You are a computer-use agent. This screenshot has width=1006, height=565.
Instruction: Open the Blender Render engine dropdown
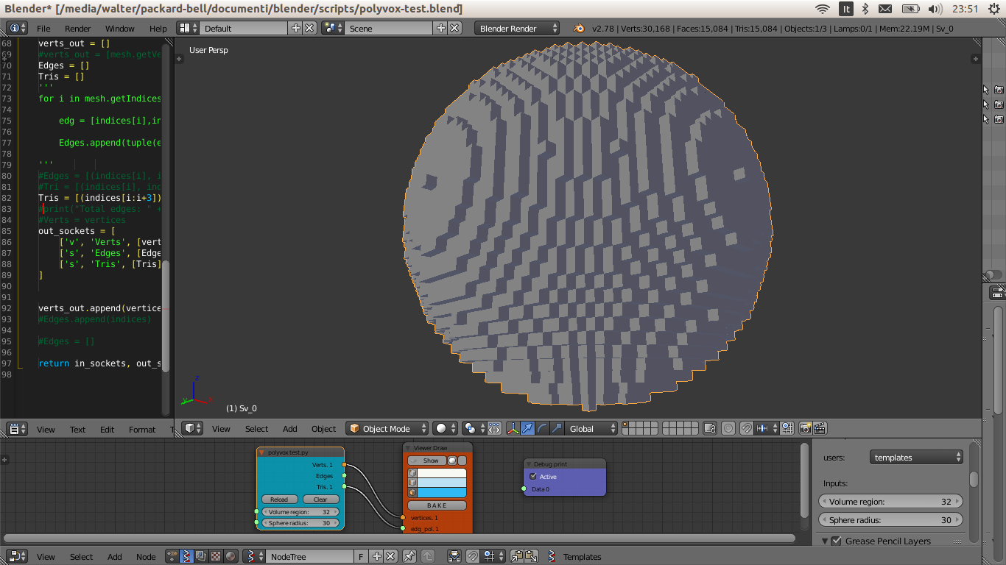(x=517, y=28)
